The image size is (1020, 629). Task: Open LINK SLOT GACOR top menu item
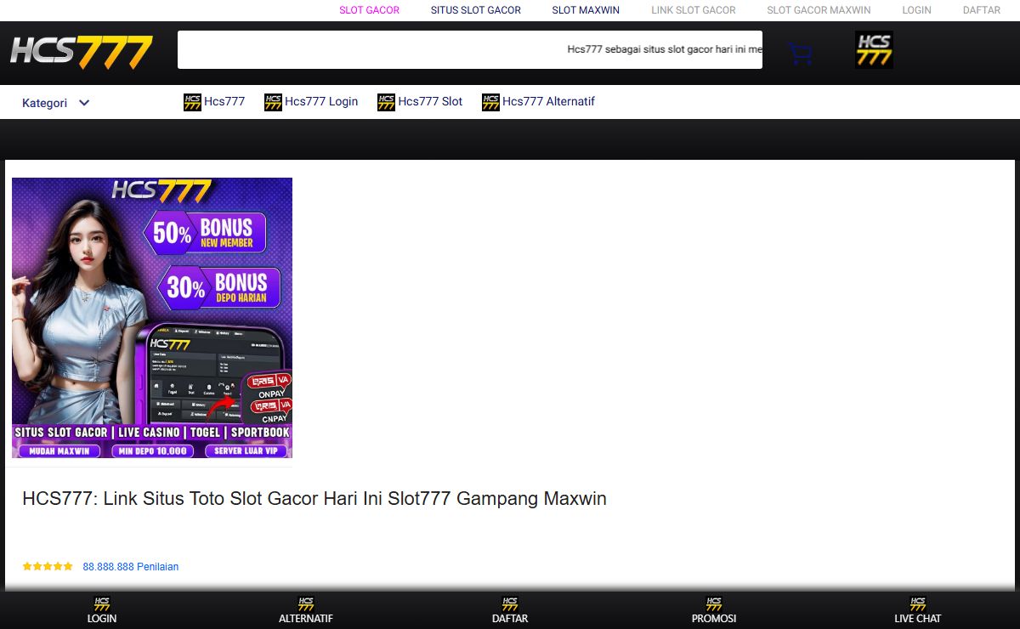[x=694, y=10]
